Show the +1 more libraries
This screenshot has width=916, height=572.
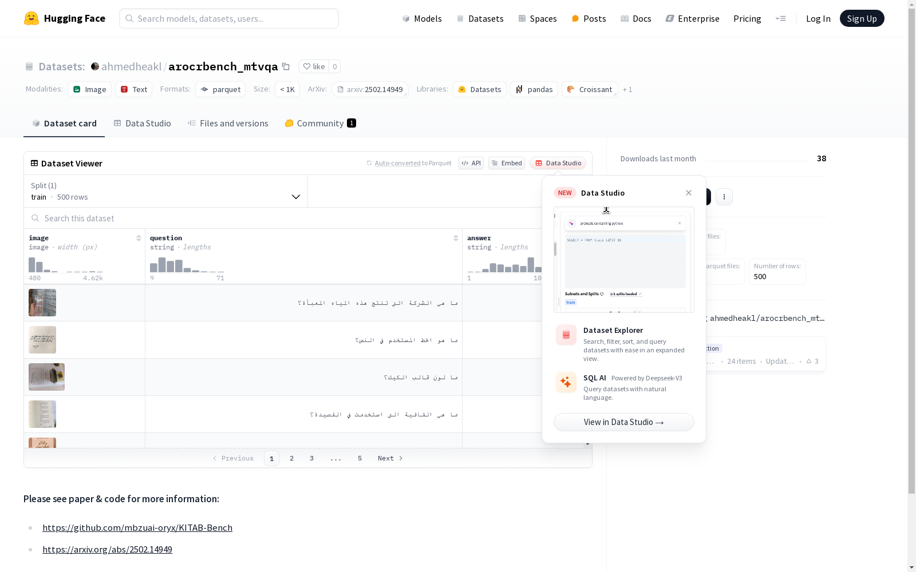[627, 89]
